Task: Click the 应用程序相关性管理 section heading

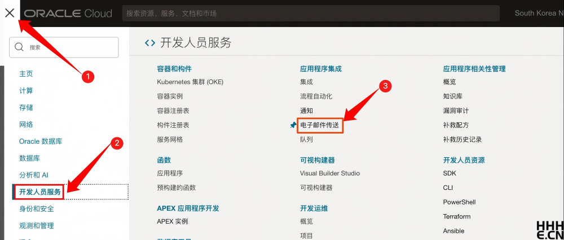Action: pos(474,69)
